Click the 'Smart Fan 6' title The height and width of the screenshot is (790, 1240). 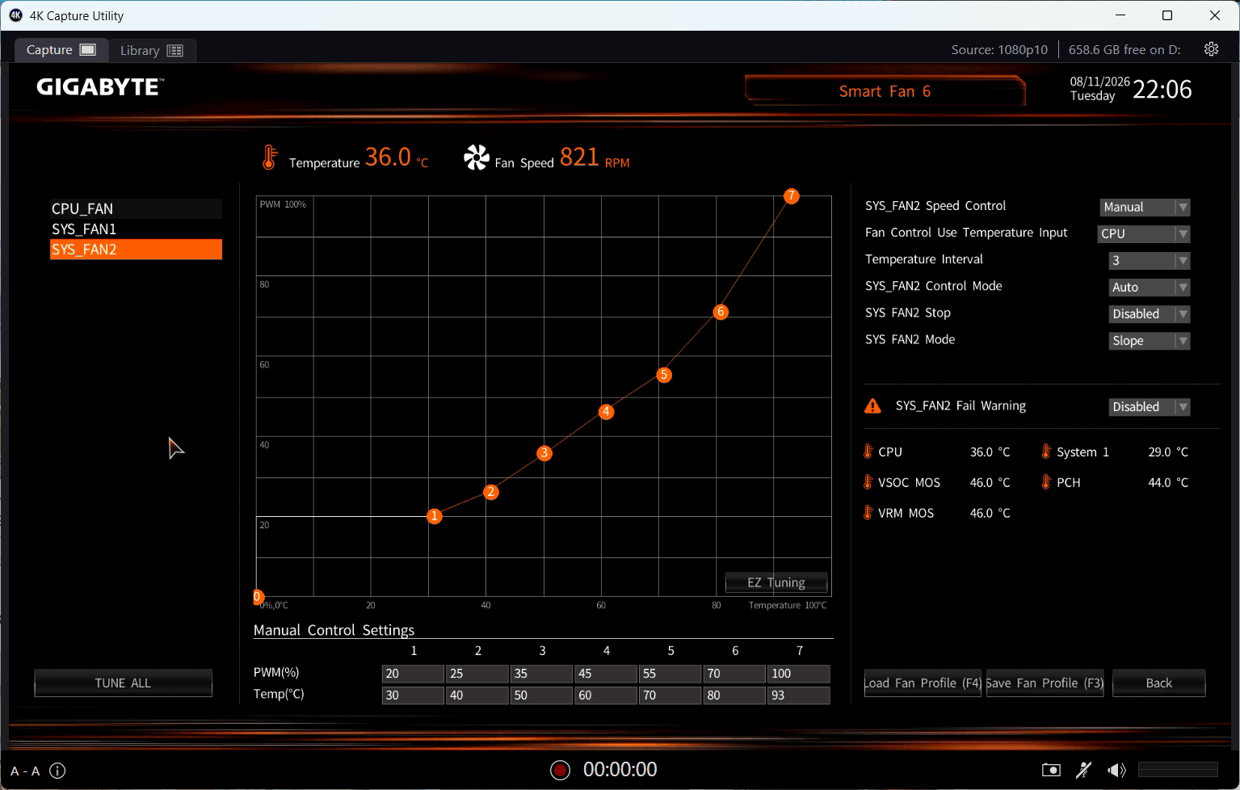coord(885,91)
